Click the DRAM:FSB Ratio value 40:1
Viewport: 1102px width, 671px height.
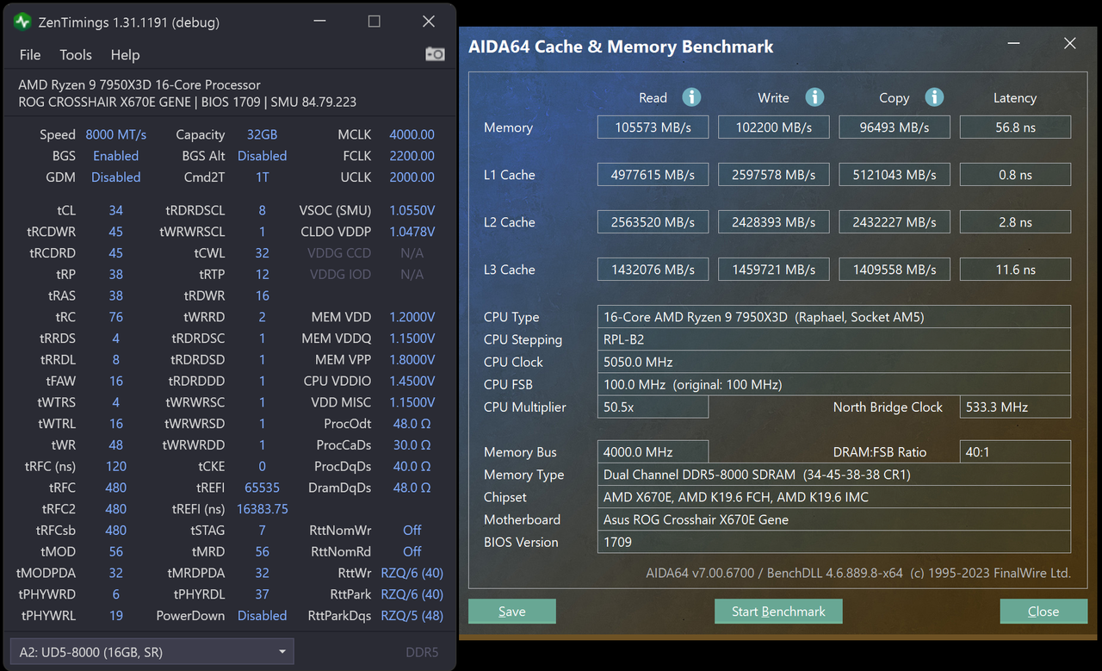(1015, 452)
